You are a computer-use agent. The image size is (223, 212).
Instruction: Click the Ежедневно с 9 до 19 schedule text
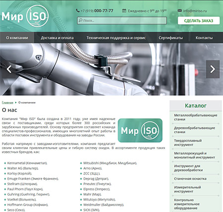147,11
